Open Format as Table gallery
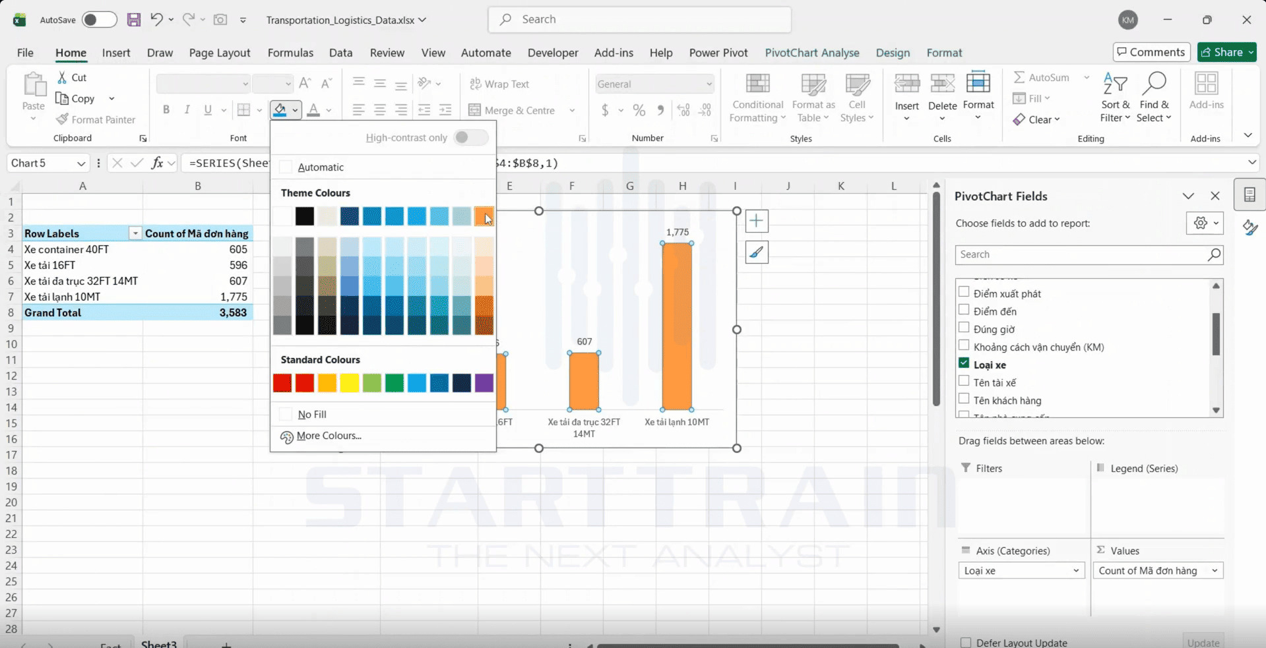Viewport: 1266px width, 648px height. [x=813, y=99]
